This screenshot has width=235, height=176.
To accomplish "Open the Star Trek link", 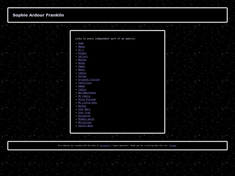I will pyautogui.click(x=84, y=113).
